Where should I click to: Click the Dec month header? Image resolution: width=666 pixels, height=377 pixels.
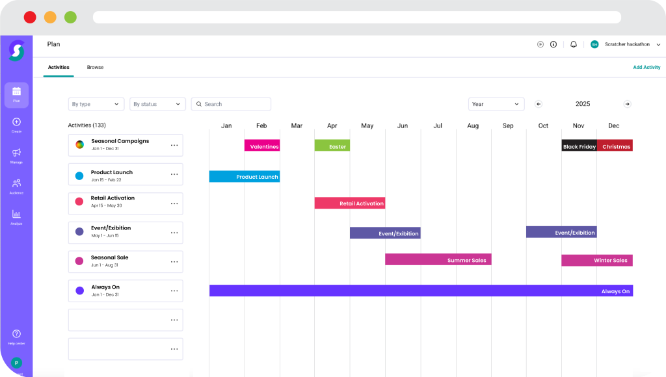[614, 125]
